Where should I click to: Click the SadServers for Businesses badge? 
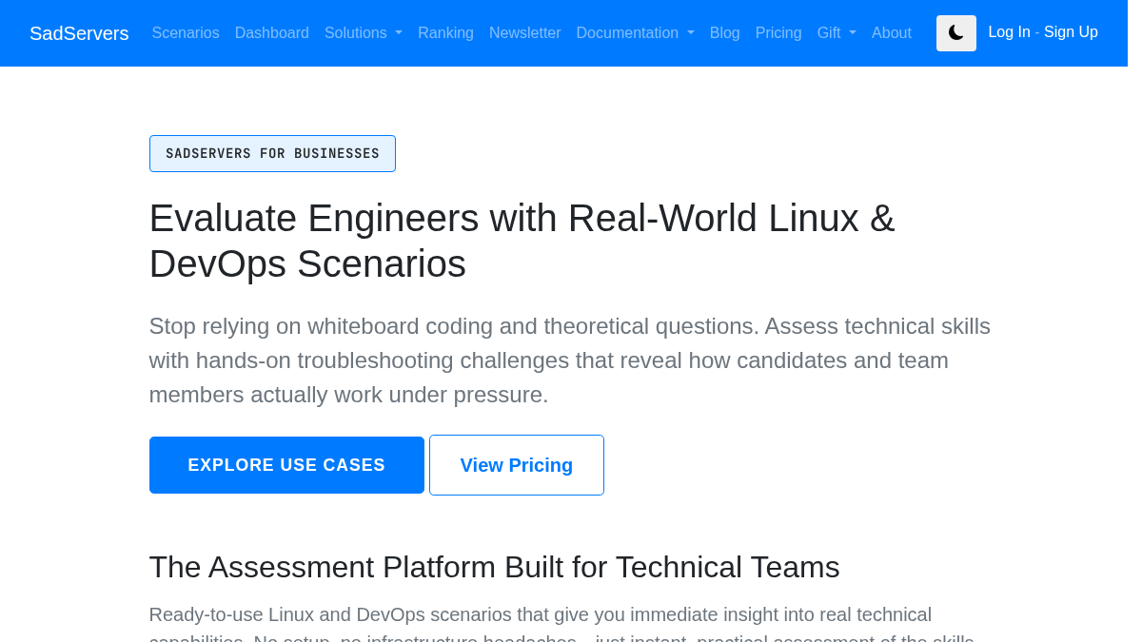tap(272, 153)
